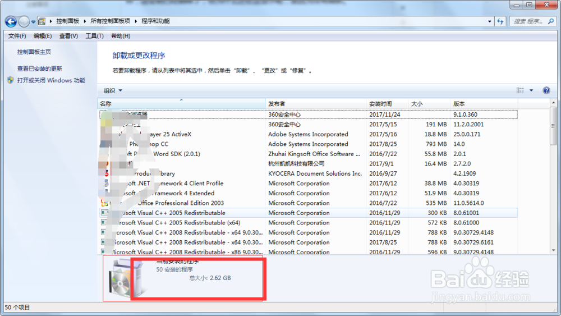The height and width of the screenshot is (316, 561).
Task: Expand the address bar history dropdown
Action: (489, 21)
